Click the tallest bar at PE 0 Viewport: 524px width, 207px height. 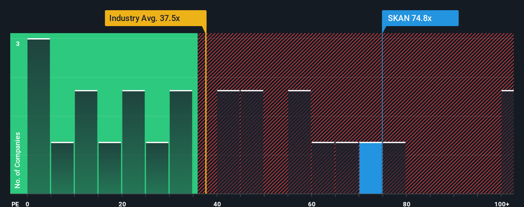(39, 116)
